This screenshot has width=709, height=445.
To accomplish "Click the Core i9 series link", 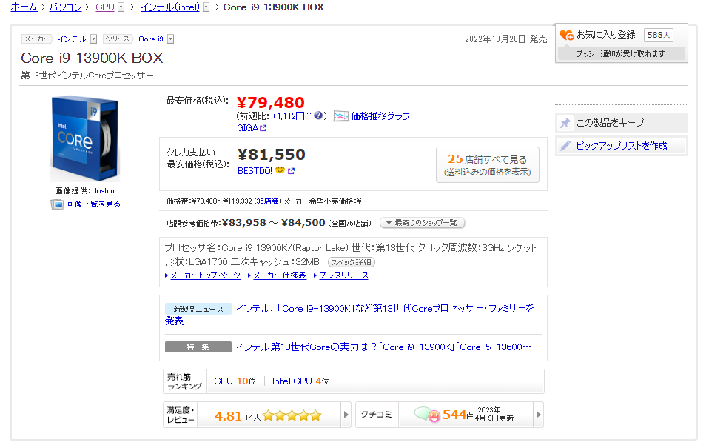I will point(151,39).
